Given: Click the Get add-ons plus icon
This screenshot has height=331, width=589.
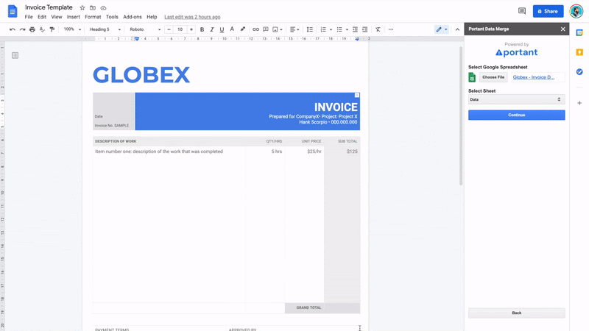Looking at the screenshot, I should pyautogui.click(x=579, y=103).
